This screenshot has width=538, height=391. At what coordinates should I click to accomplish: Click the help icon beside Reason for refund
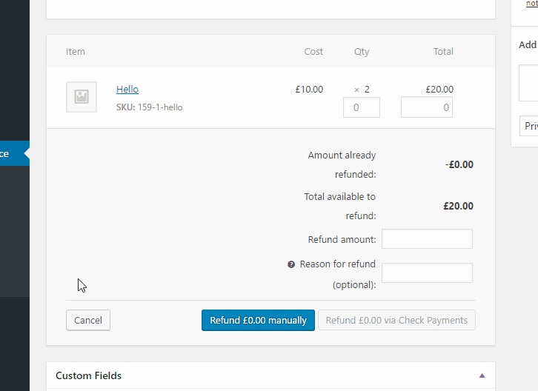291,264
